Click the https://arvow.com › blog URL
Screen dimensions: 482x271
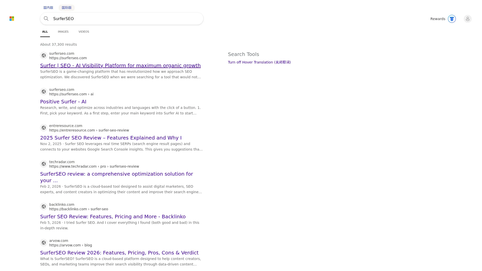pyautogui.click(x=71, y=245)
